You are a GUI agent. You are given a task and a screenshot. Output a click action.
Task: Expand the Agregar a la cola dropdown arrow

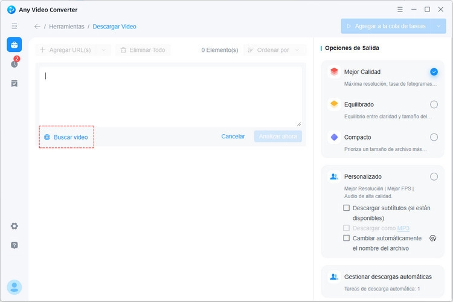pyautogui.click(x=439, y=27)
